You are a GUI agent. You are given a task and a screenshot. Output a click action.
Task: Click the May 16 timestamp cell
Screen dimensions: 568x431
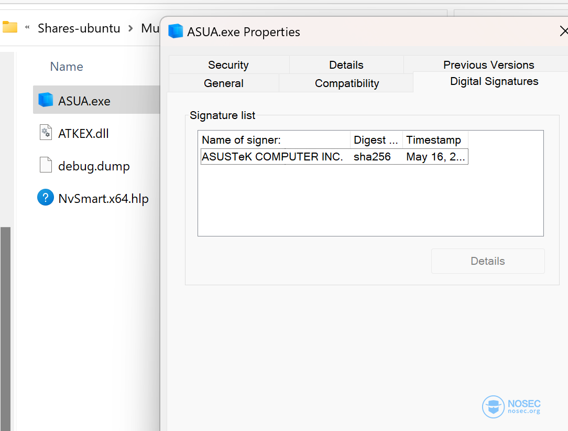435,157
